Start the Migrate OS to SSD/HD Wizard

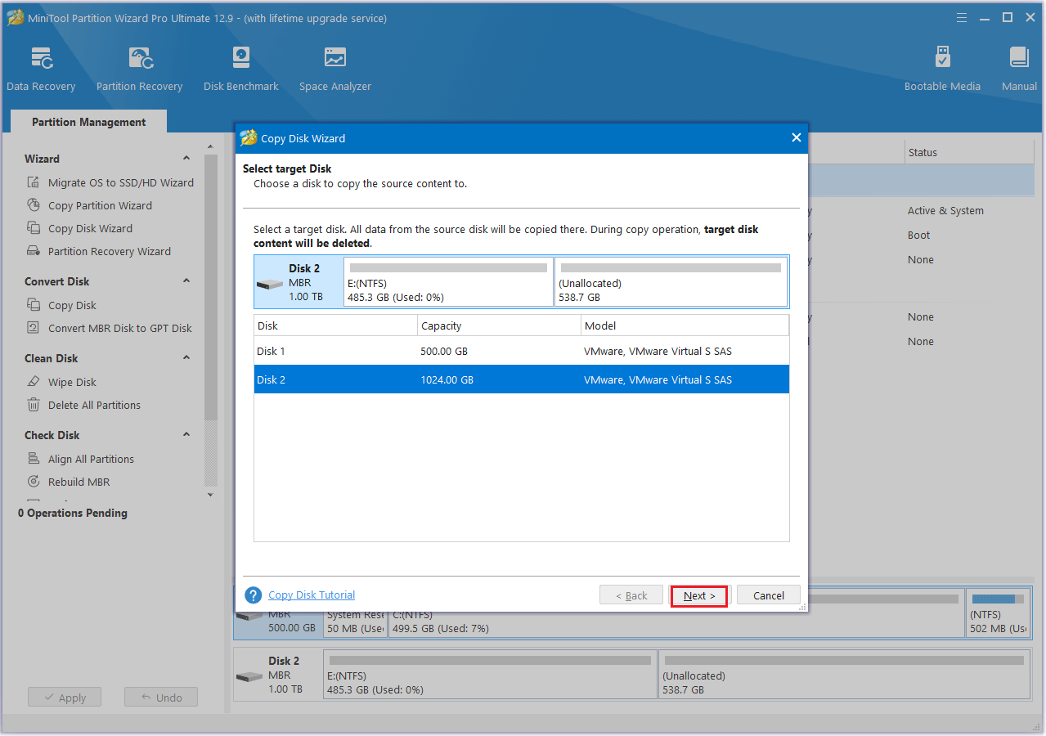point(117,182)
